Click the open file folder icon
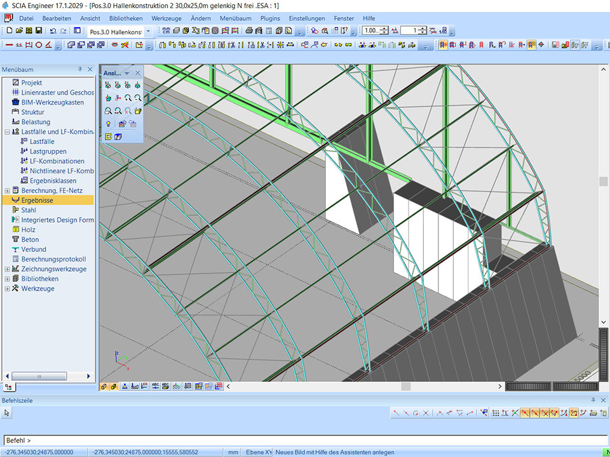Viewport: 610px width, 457px height. (19, 30)
